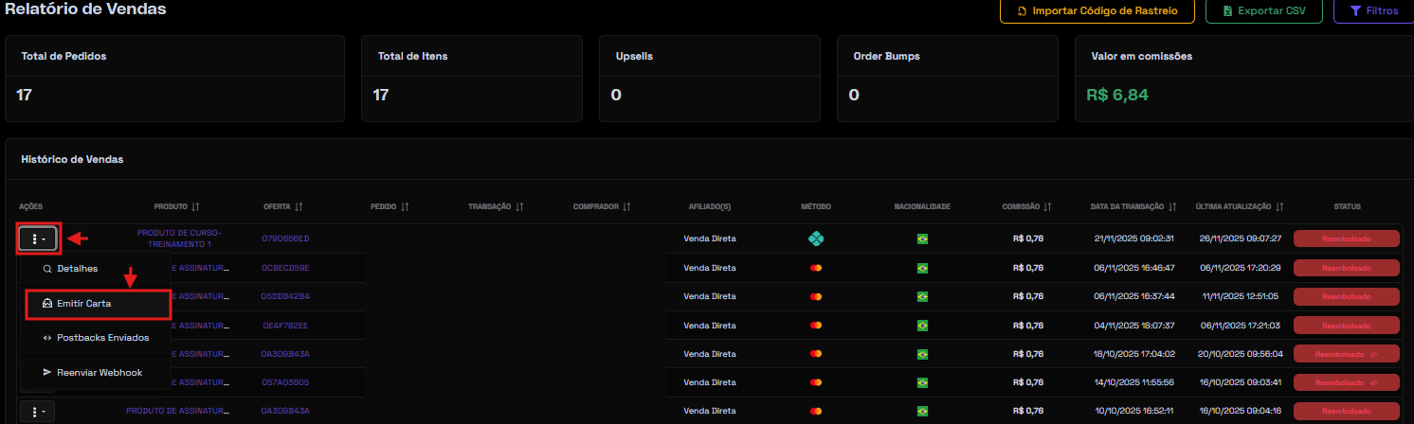Sort by Produto column sort arrows

click(195, 206)
